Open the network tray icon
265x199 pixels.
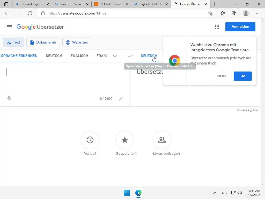click(233, 193)
